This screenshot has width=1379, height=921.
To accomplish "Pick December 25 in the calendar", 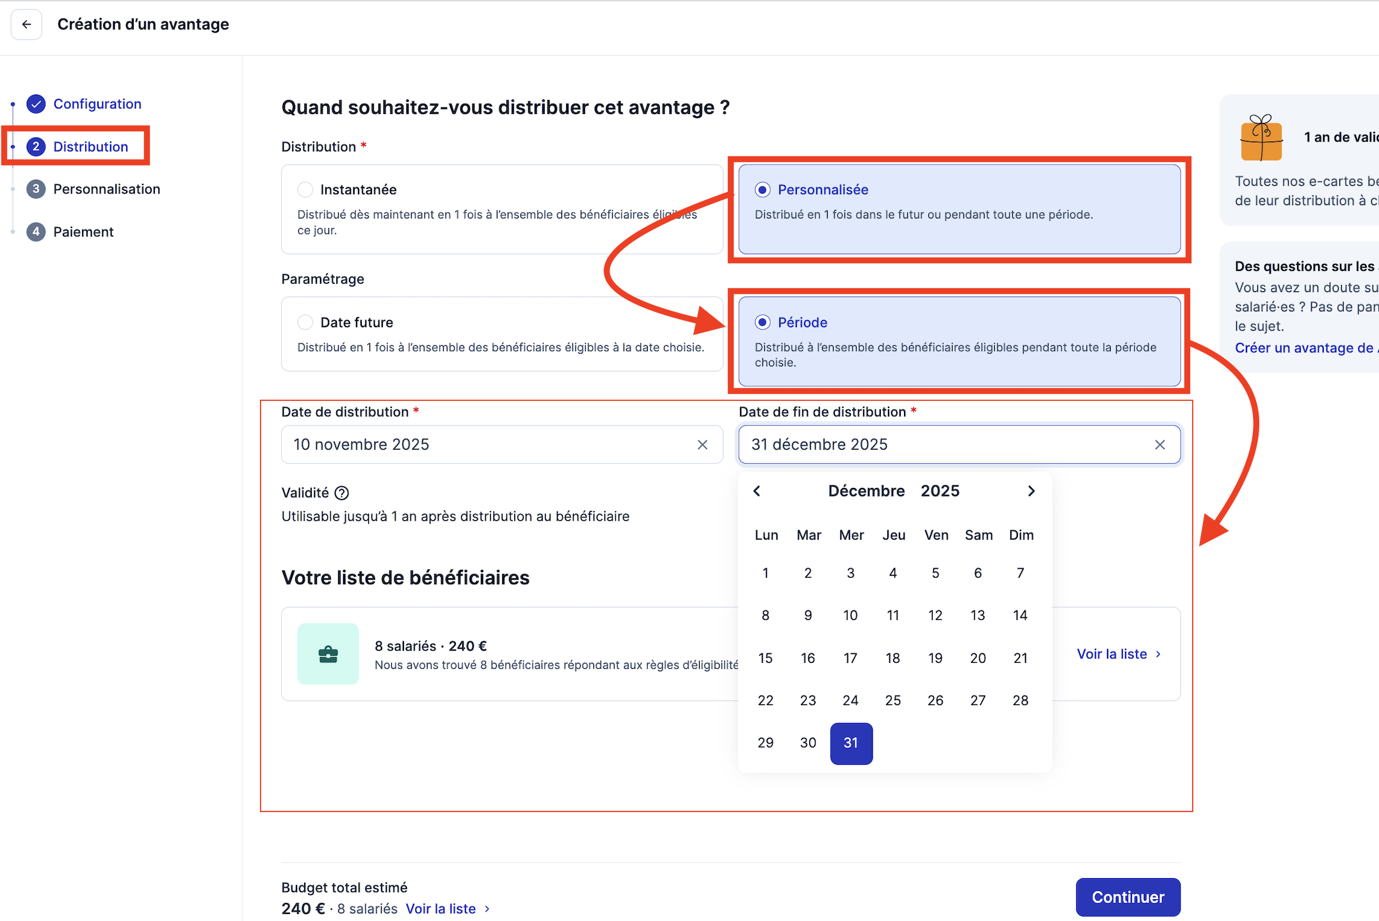I will [893, 700].
